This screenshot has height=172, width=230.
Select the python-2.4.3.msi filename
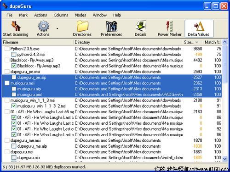tap(31, 55)
